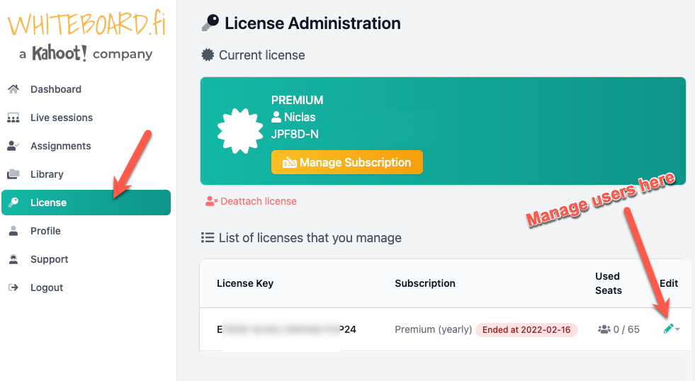Viewport: 695px width, 381px height.
Task: Click the user icon beside Niclas
Action: [276, 117]
